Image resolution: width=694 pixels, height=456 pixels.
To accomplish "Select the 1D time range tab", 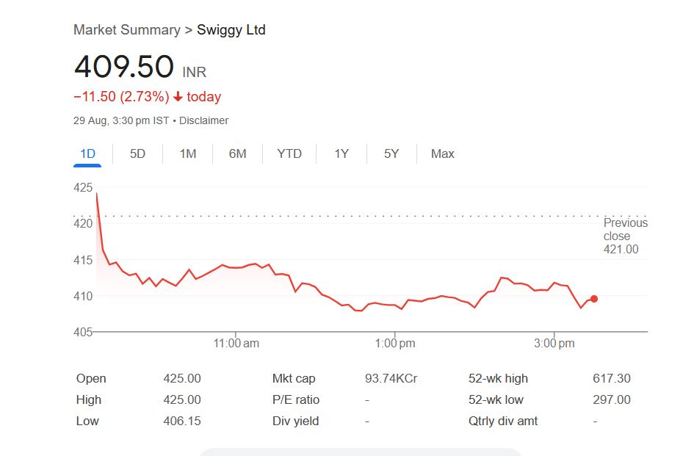I will (x=88, y=153).
